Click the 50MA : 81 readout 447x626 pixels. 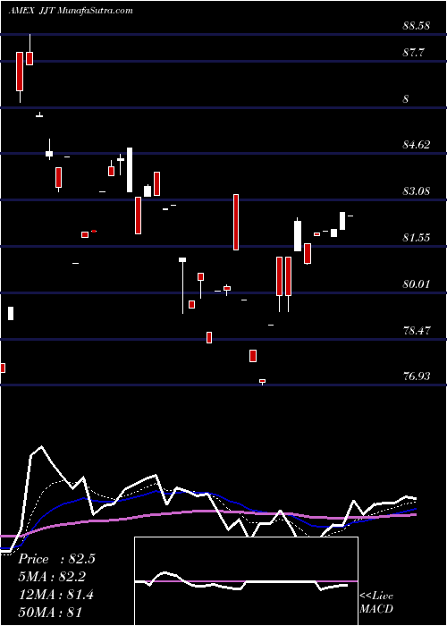(x=50, y=613)
